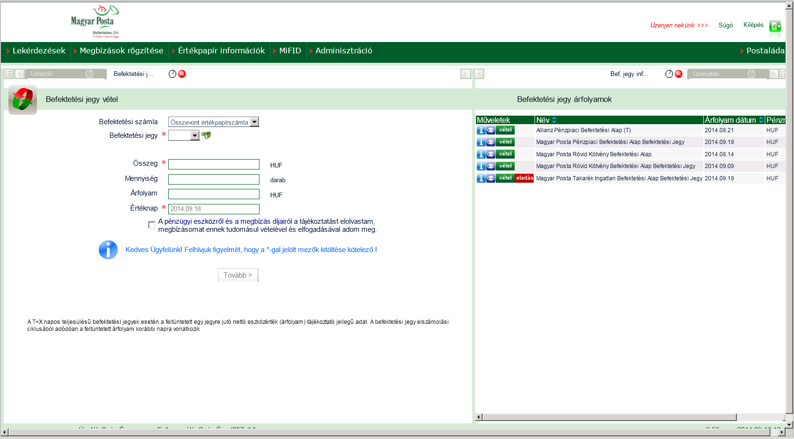Click megbízás díjairól link text
Image resolution: width=794 pixels, height=439 pixels.
(266, 221)
